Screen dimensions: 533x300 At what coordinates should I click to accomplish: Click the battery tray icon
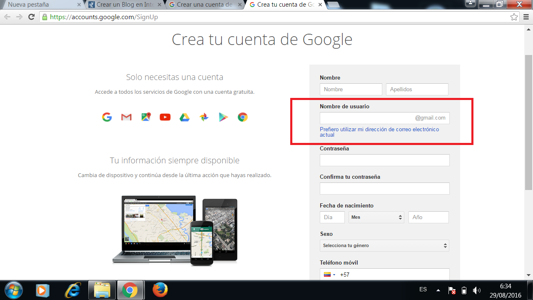(464, 290)
